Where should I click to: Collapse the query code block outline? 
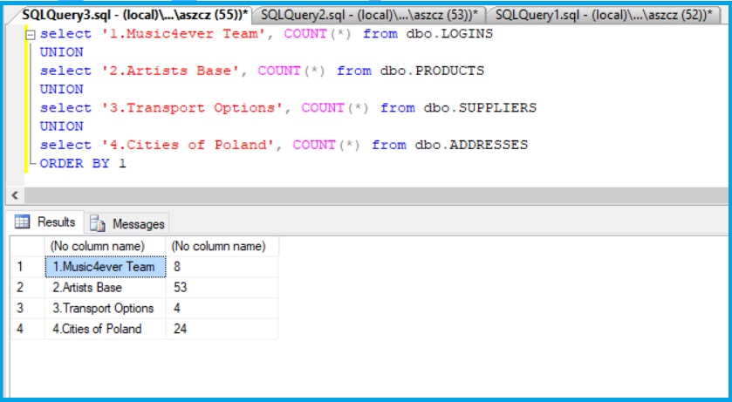pos(31,35)
